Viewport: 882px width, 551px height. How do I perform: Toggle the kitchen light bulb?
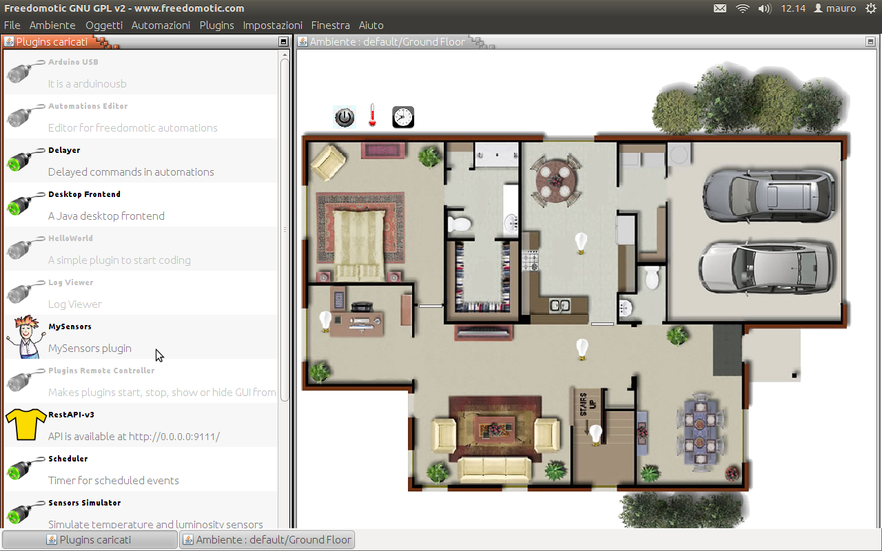pyautogui.click(x=582, y=243)
